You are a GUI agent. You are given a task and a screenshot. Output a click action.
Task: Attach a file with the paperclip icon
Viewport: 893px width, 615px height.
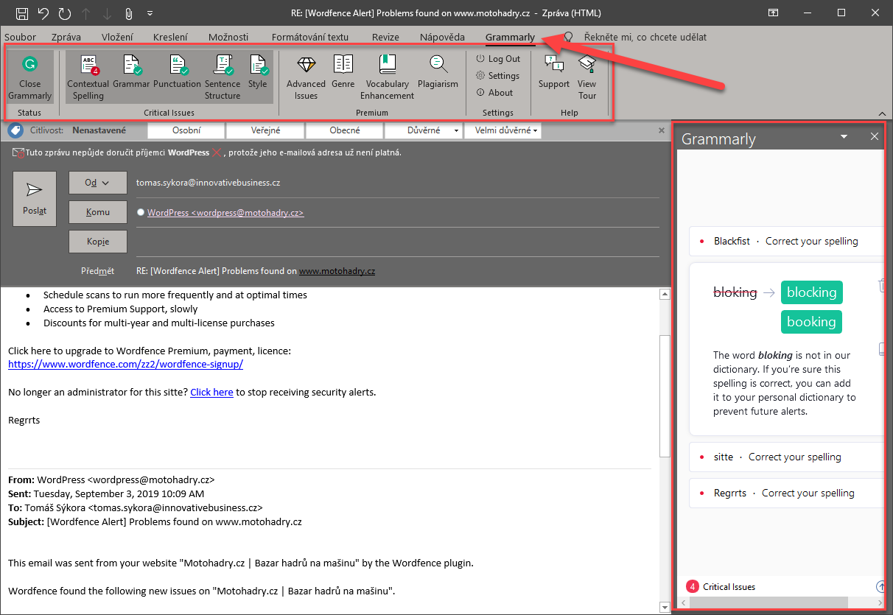coord(128,13)
